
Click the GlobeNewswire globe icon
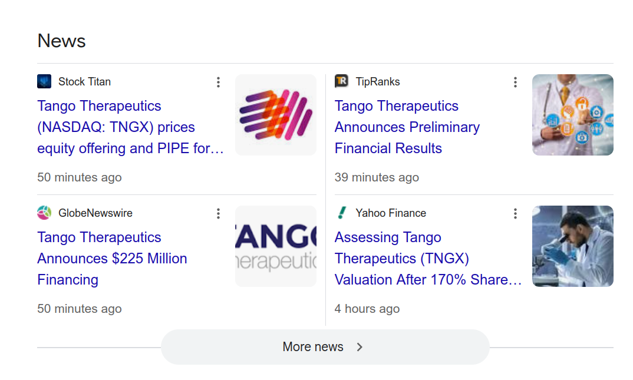coord(44,213)
